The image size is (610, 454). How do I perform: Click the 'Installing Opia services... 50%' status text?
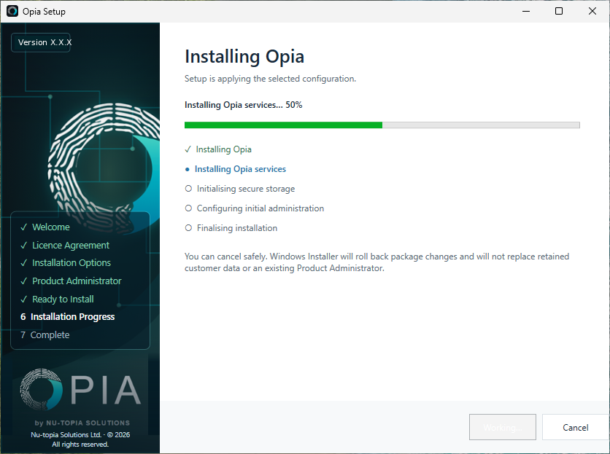(243, 105)
